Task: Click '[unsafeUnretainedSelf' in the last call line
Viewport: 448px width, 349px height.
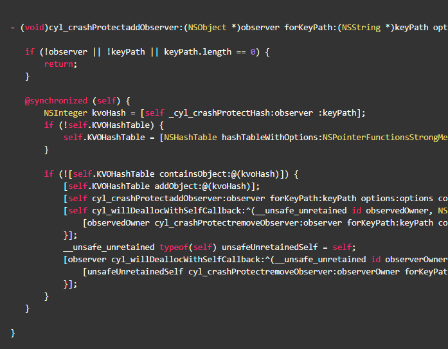Action: pyautogui.click(x=133, y=272)
